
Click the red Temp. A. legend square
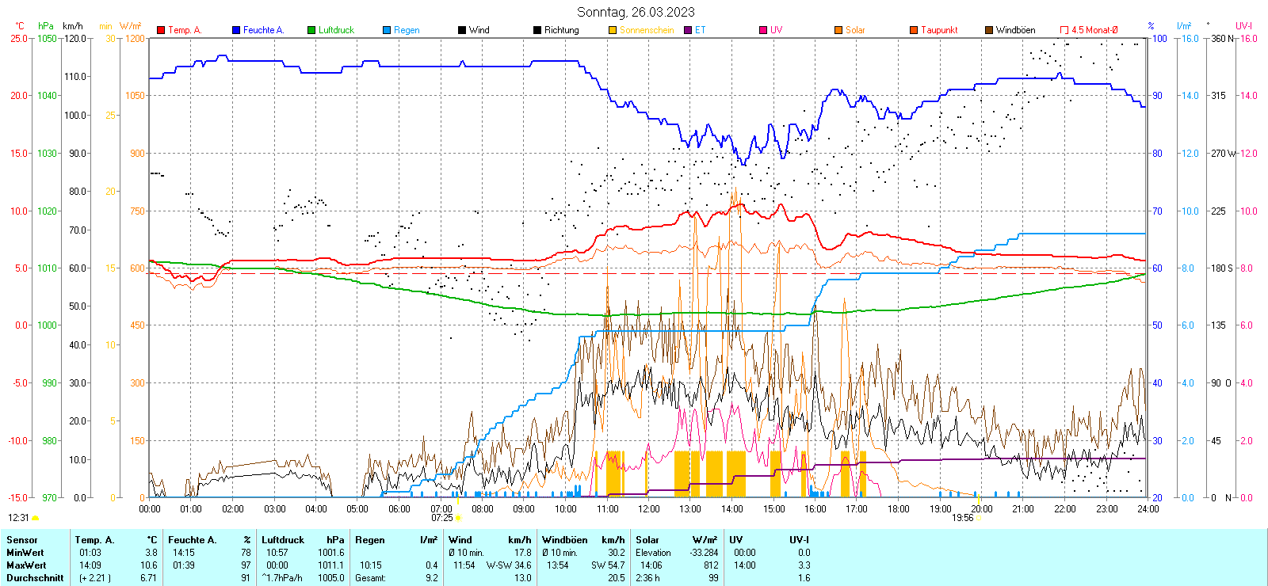[161, 30]
